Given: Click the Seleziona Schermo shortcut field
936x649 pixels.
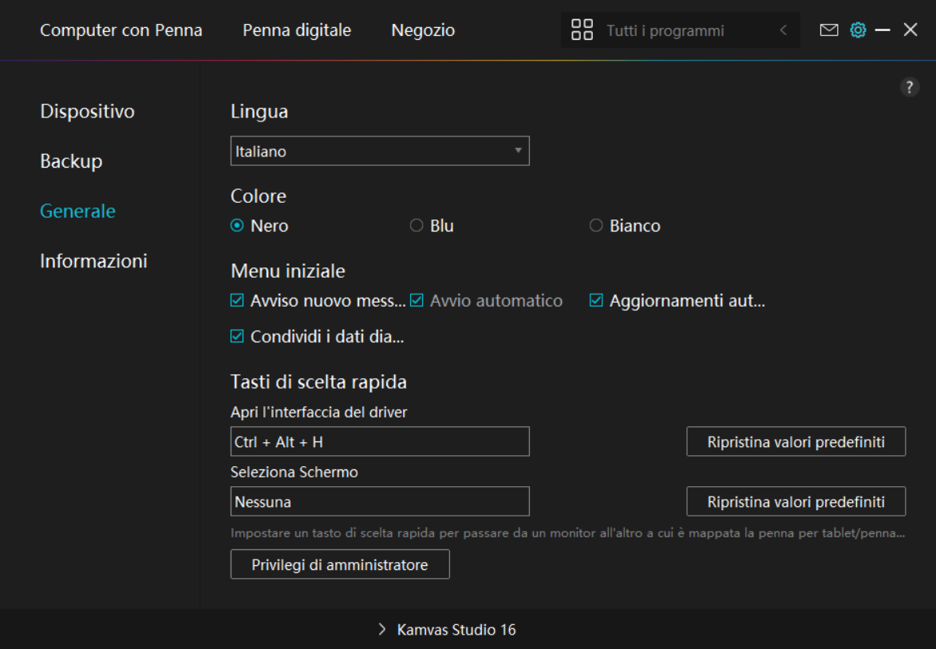Looking at the screenshot, I should (x=380, y=502).
